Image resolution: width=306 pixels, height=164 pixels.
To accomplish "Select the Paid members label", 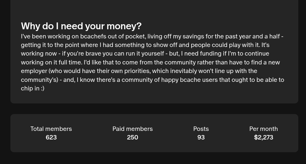I will coord(132,129).
